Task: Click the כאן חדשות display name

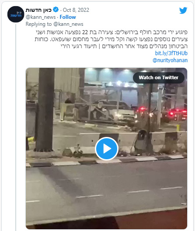Action: [38, 10]
